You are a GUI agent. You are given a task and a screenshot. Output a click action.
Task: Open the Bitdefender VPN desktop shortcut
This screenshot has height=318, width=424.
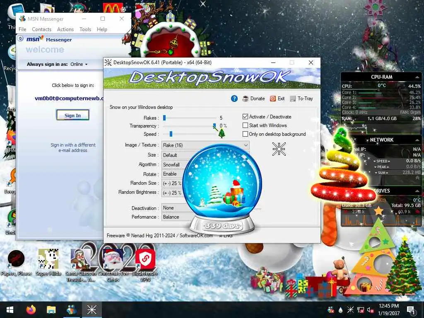click(x=145, y=265)
